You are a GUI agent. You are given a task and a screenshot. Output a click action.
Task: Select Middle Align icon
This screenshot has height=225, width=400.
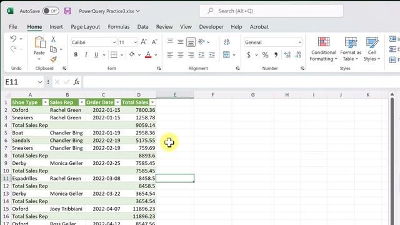pos(181,42)
